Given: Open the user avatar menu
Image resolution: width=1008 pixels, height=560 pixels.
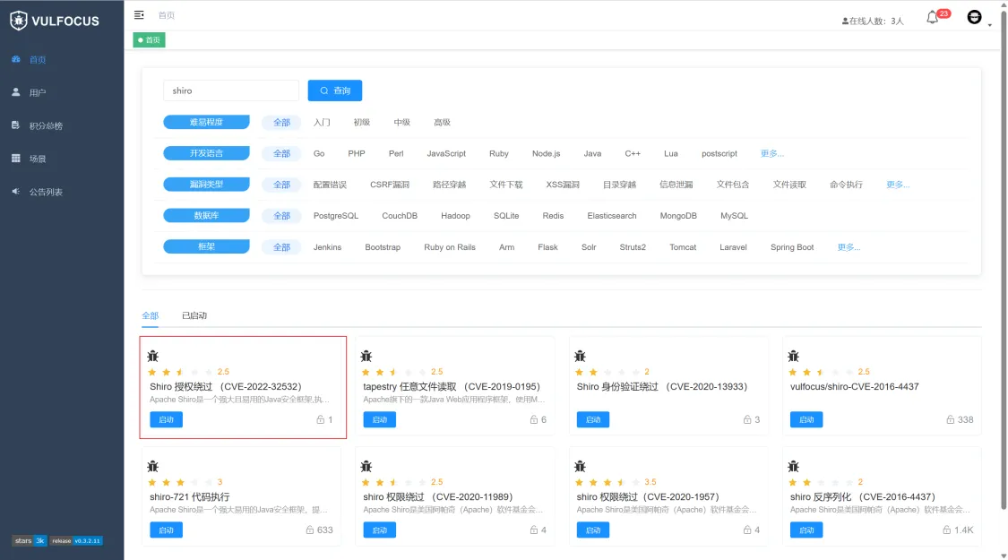Looking at the screenshot, I should tap(975, 17).
